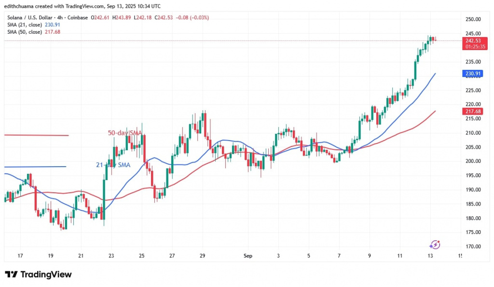This screenshot has width=494, height=287.
Task: Click the blue 230.91 SMA price tag
Action: [x=473, y=74]
